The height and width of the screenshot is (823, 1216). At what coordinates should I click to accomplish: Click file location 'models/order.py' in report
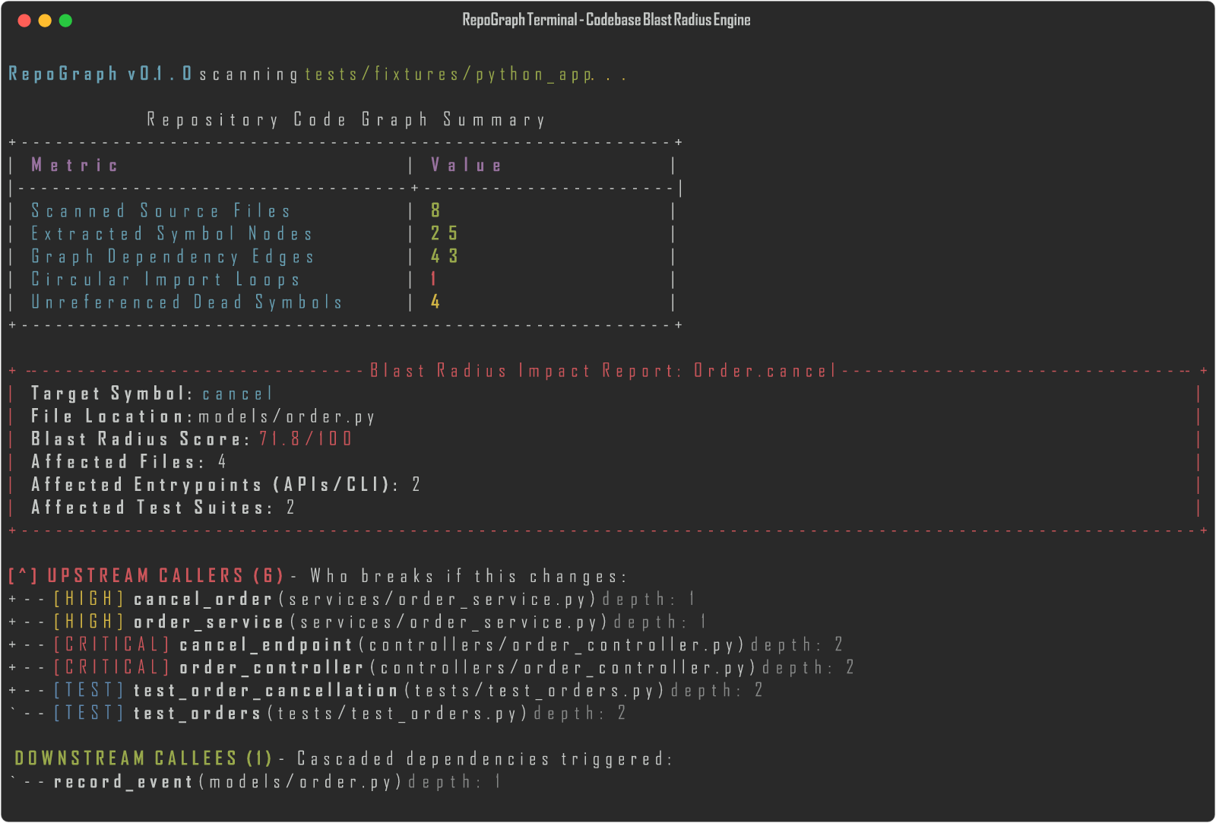pyautogui.click(x=287, y=416)
